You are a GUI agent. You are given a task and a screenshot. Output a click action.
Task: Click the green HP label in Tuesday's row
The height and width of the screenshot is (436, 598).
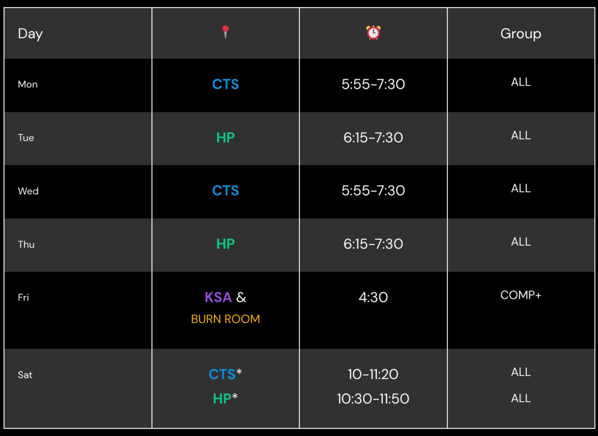coord(226,138)
